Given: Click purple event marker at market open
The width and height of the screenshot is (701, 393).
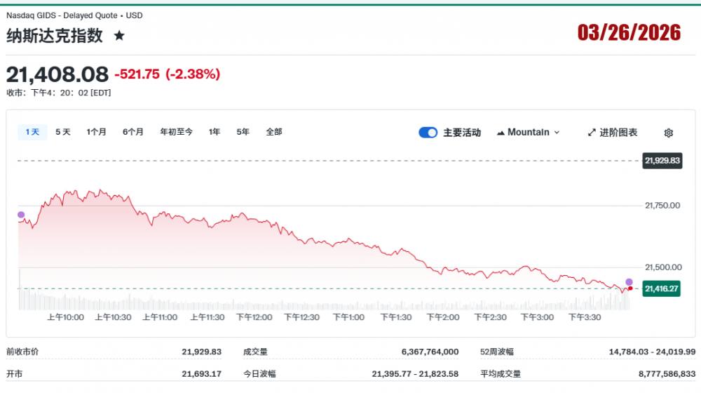Looking at the screenshot, I should (x=21, y=215).
